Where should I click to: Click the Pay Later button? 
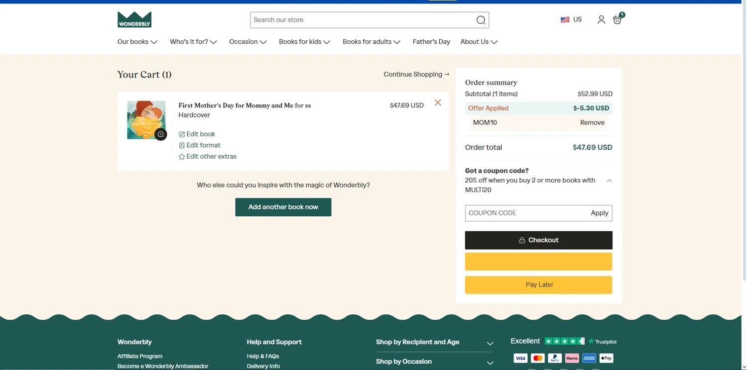(x=538, y=285)
